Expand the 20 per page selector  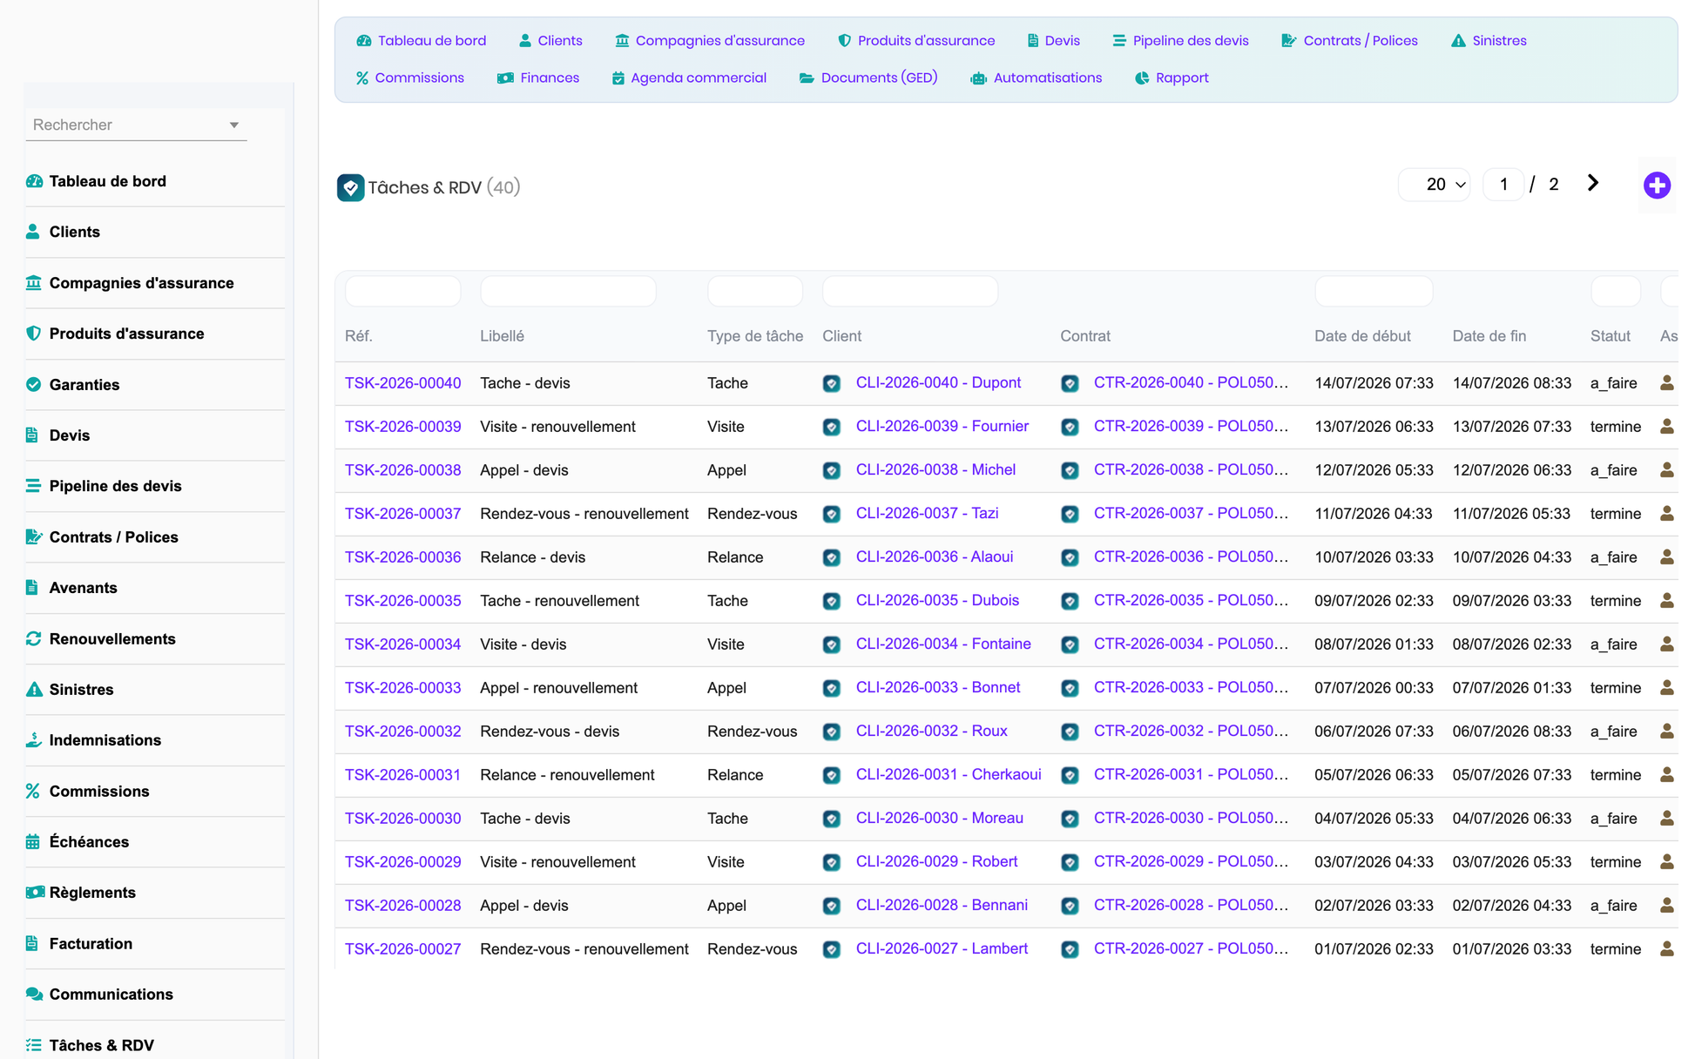(x=1435, y=185)
